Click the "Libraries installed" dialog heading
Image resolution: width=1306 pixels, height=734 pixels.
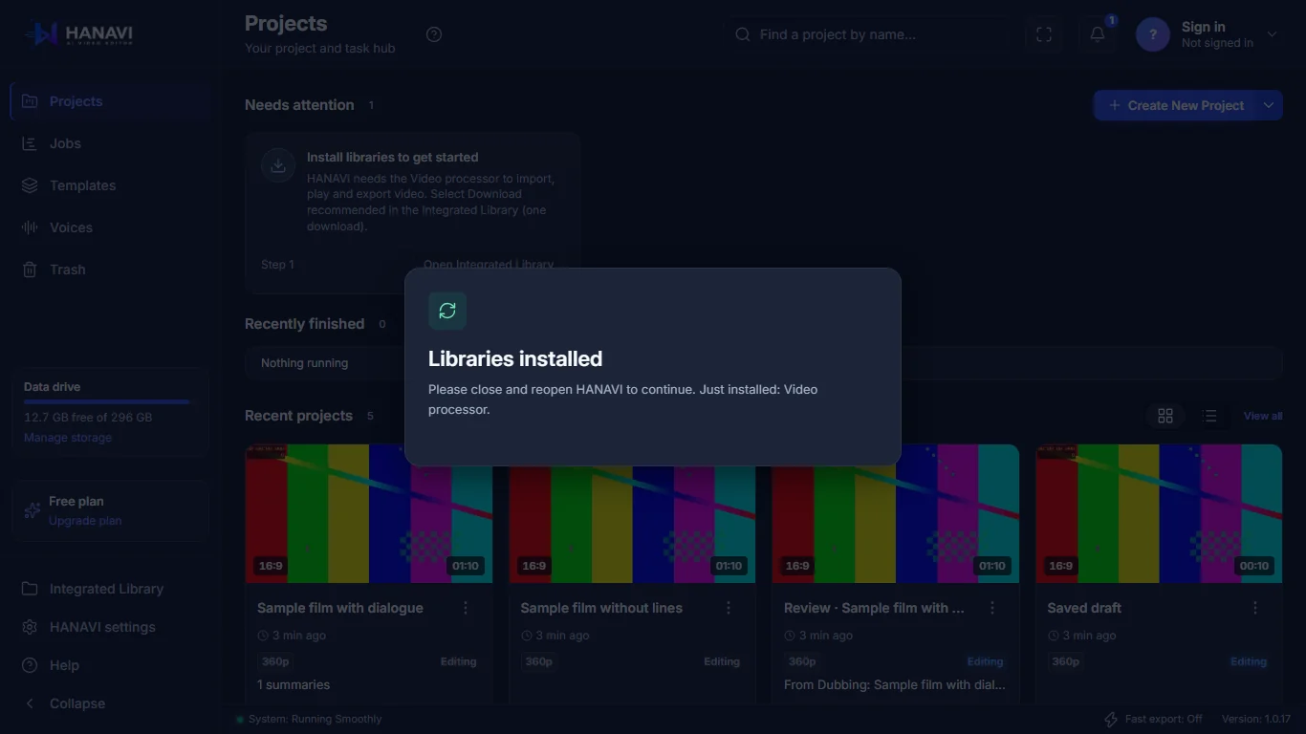point(515,359)
